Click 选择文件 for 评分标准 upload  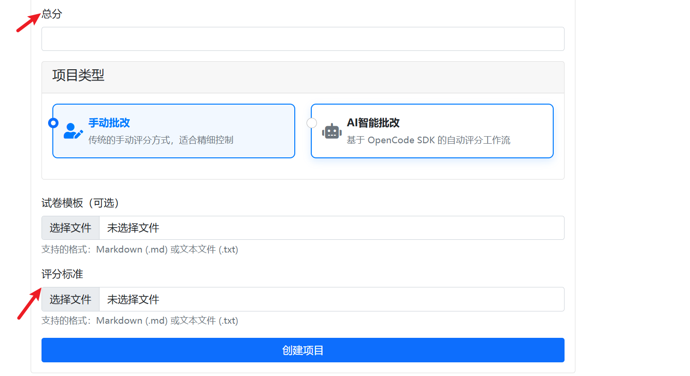click(x=70, y=299)
